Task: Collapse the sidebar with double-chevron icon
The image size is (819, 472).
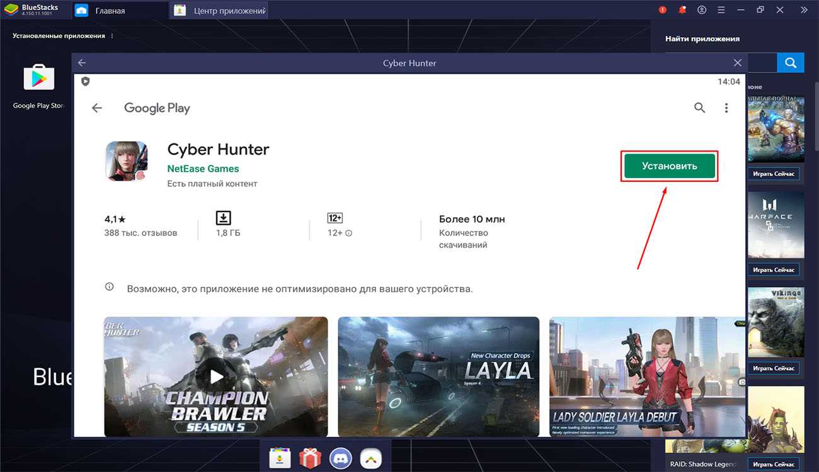Action: point(804,10)
